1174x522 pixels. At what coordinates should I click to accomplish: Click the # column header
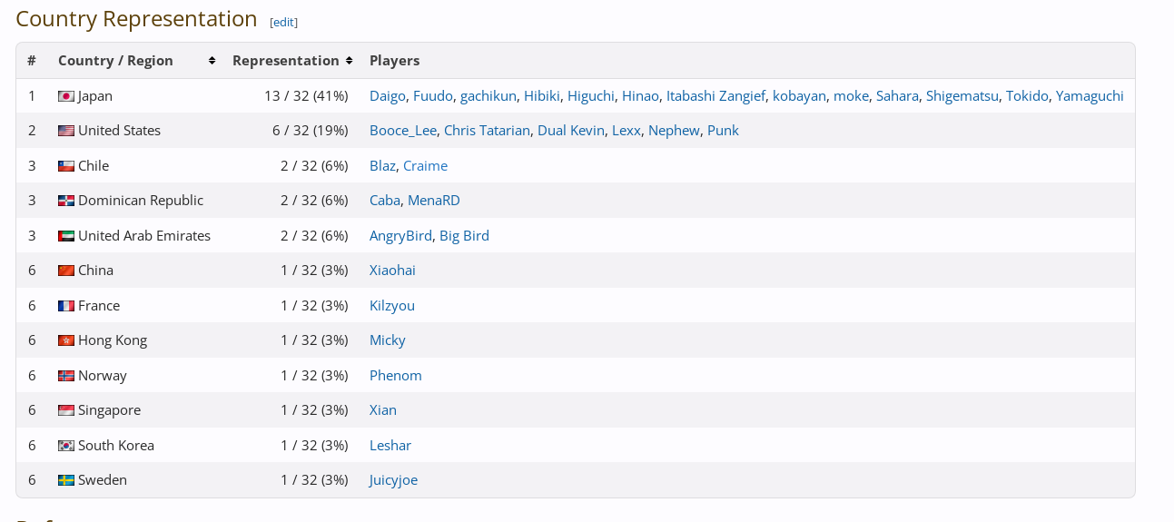(x=32, y=61)
